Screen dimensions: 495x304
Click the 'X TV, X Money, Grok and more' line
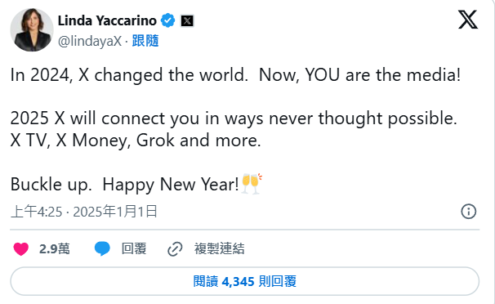pyautogui.click(x=136, y=141)
